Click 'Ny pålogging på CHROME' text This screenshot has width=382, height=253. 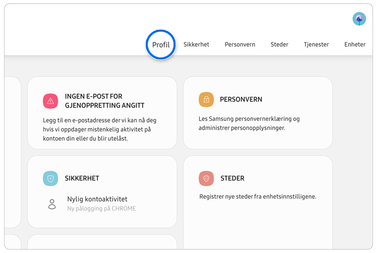101,209
